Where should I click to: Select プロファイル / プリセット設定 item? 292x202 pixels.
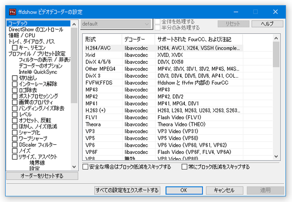(x=37, y=54)
